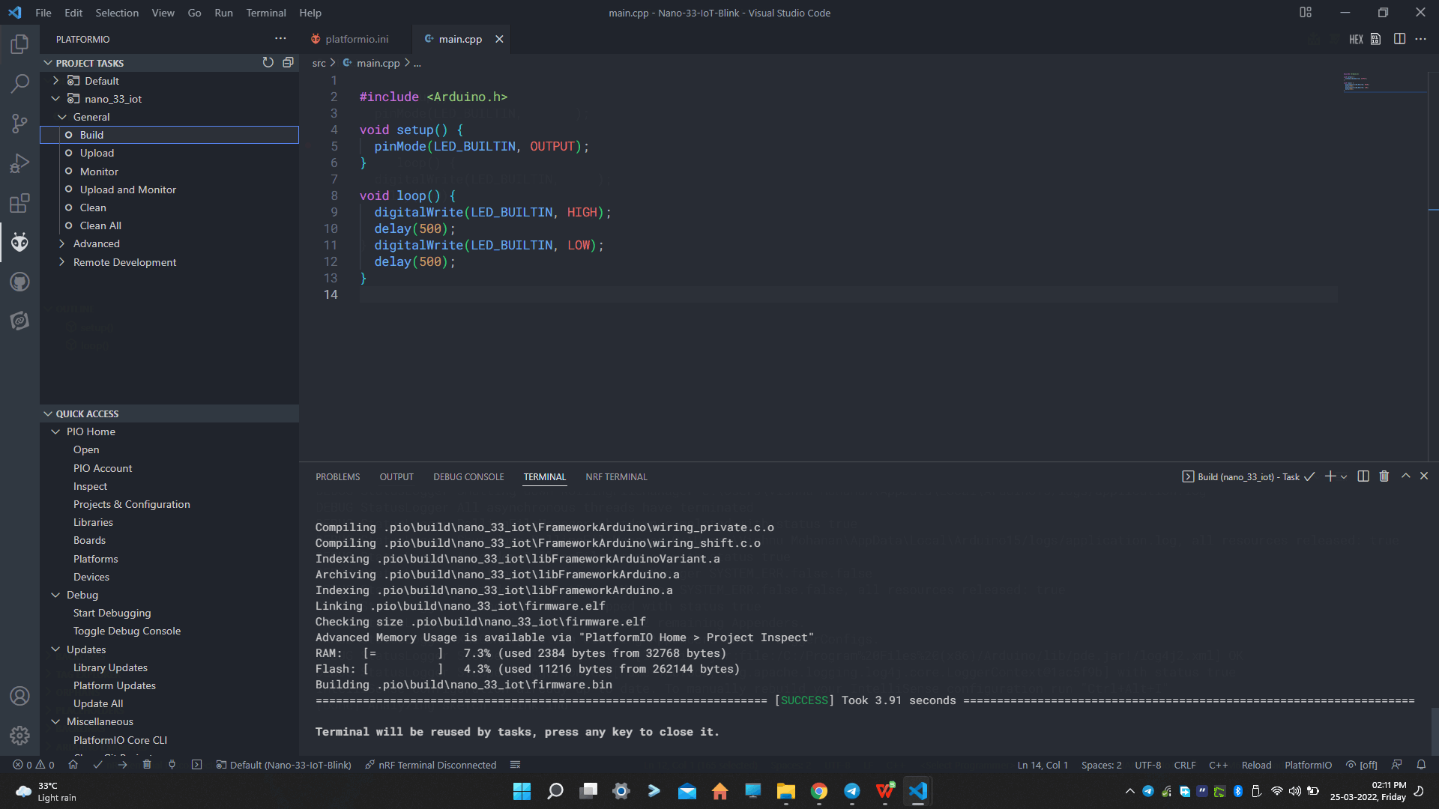This screenshot has height=809, width=1439.
Task: Collapse the PROJECT TASKS section
Action: 48,63
